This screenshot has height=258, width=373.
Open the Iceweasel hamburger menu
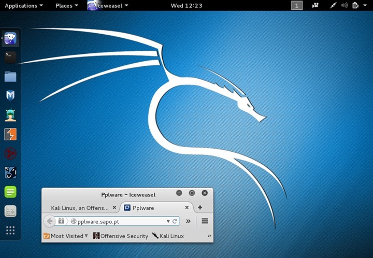coord(205,221)
